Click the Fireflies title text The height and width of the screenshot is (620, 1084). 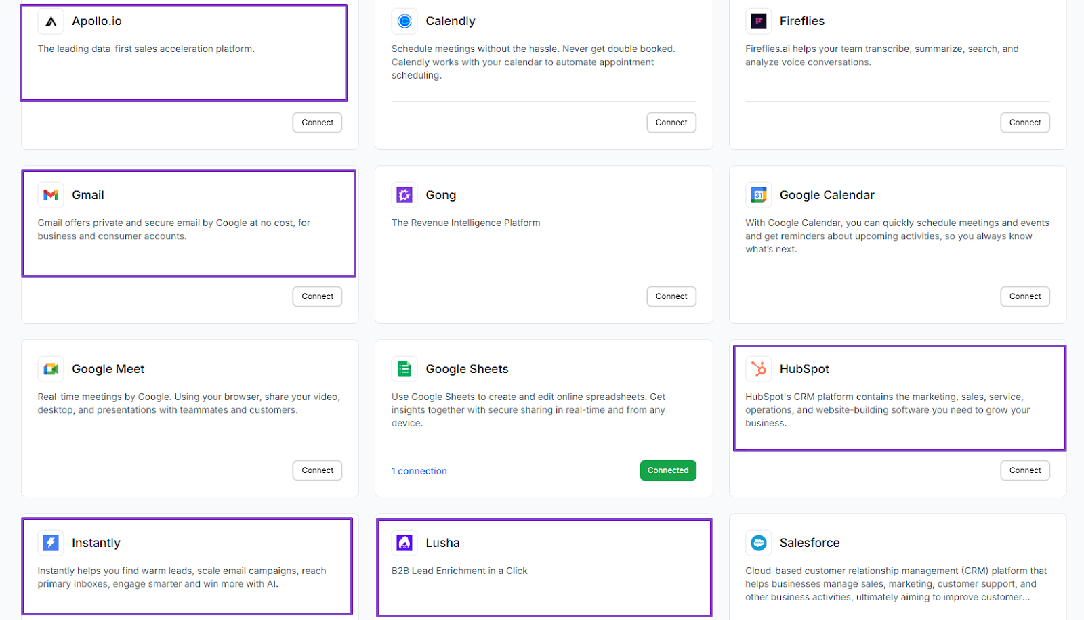point(802,21)
